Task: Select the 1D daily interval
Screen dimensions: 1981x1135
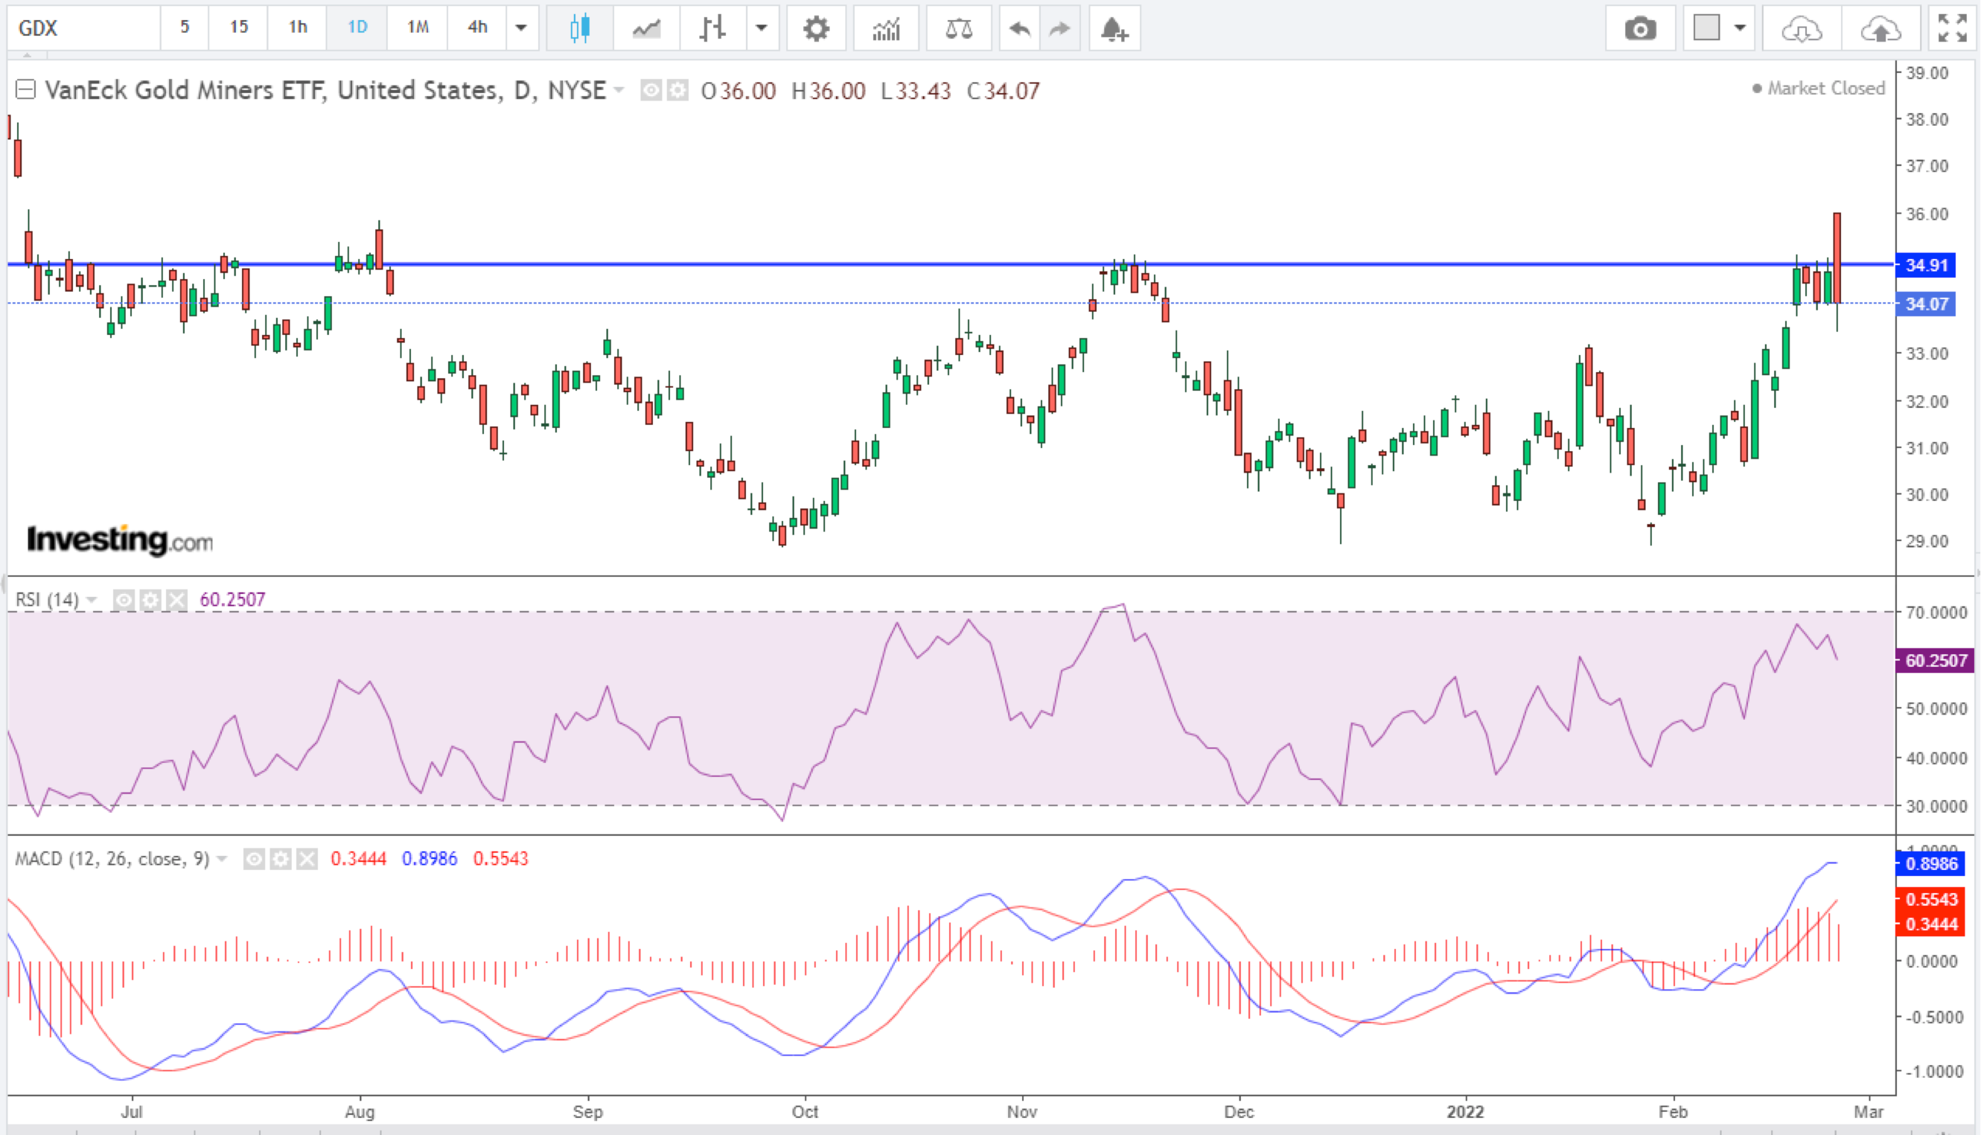Action: coord(357,28)
